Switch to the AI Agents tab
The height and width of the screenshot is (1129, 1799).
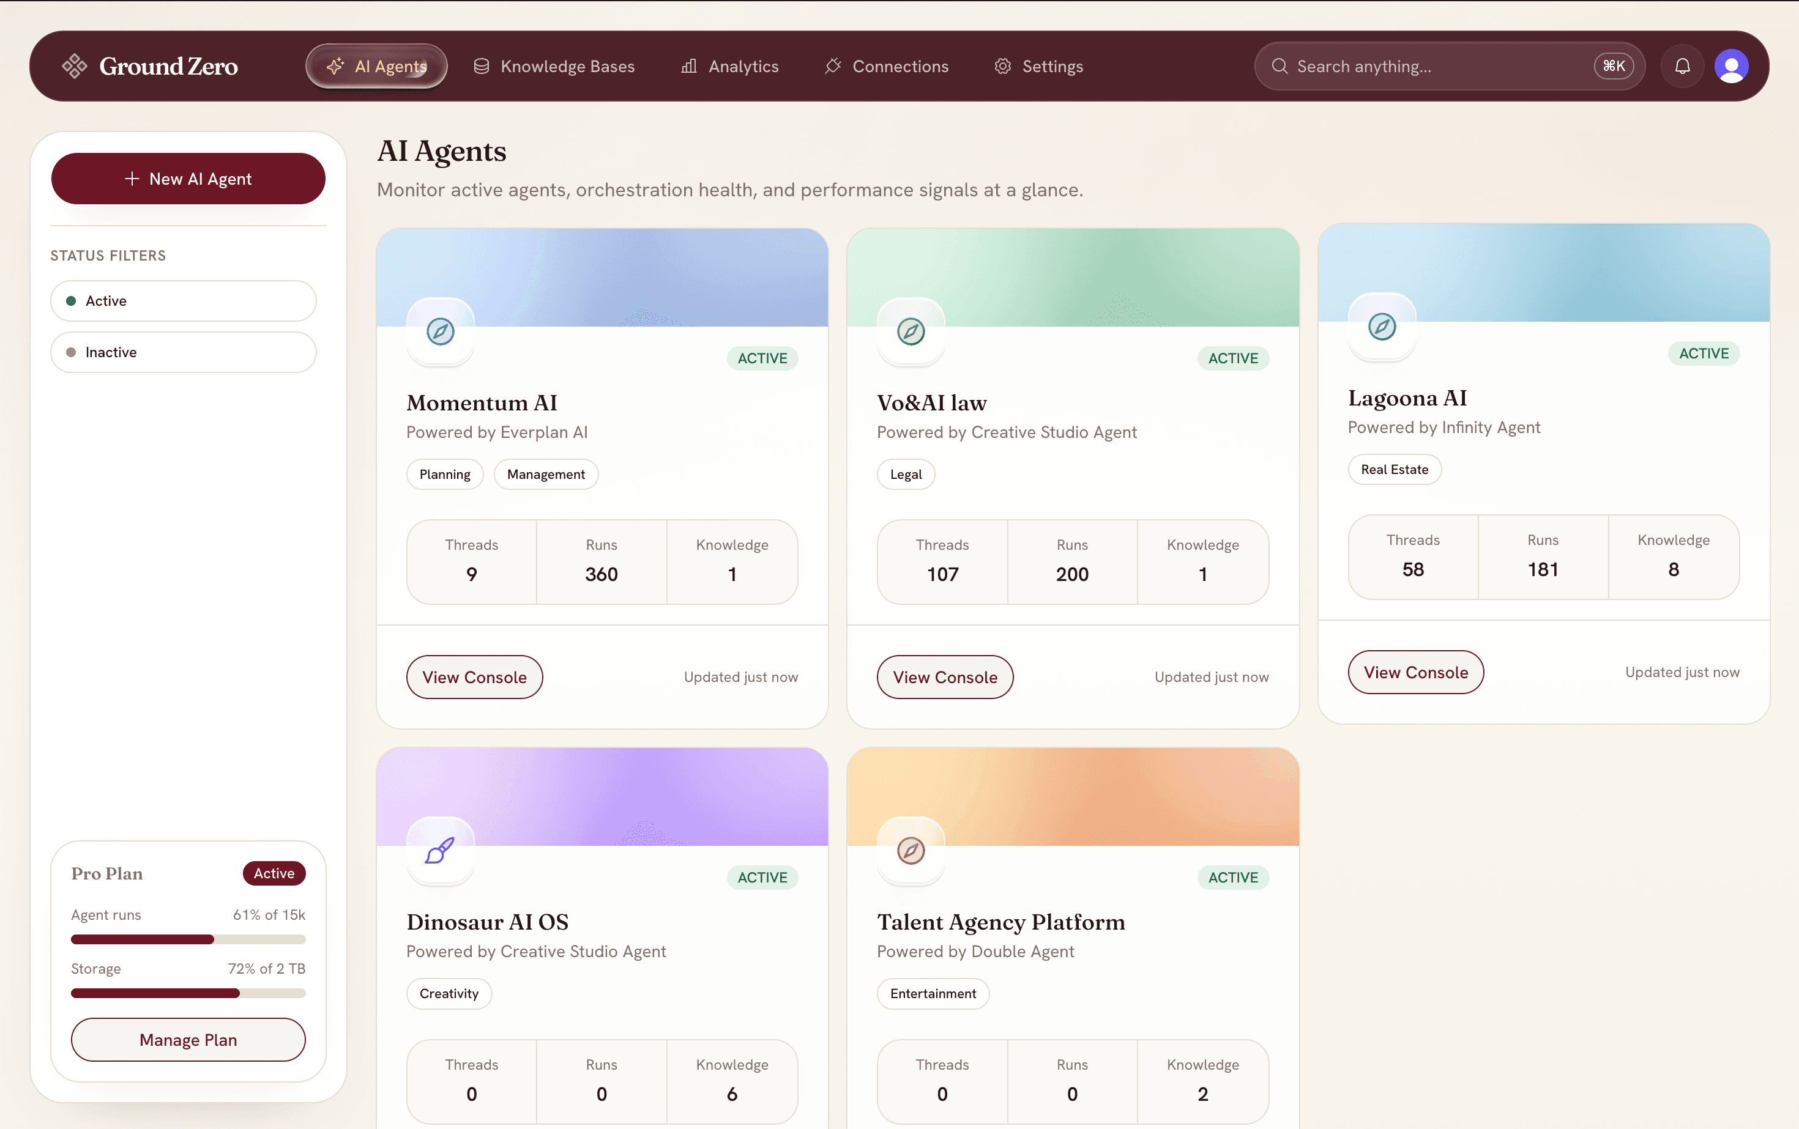coord(376,65)
